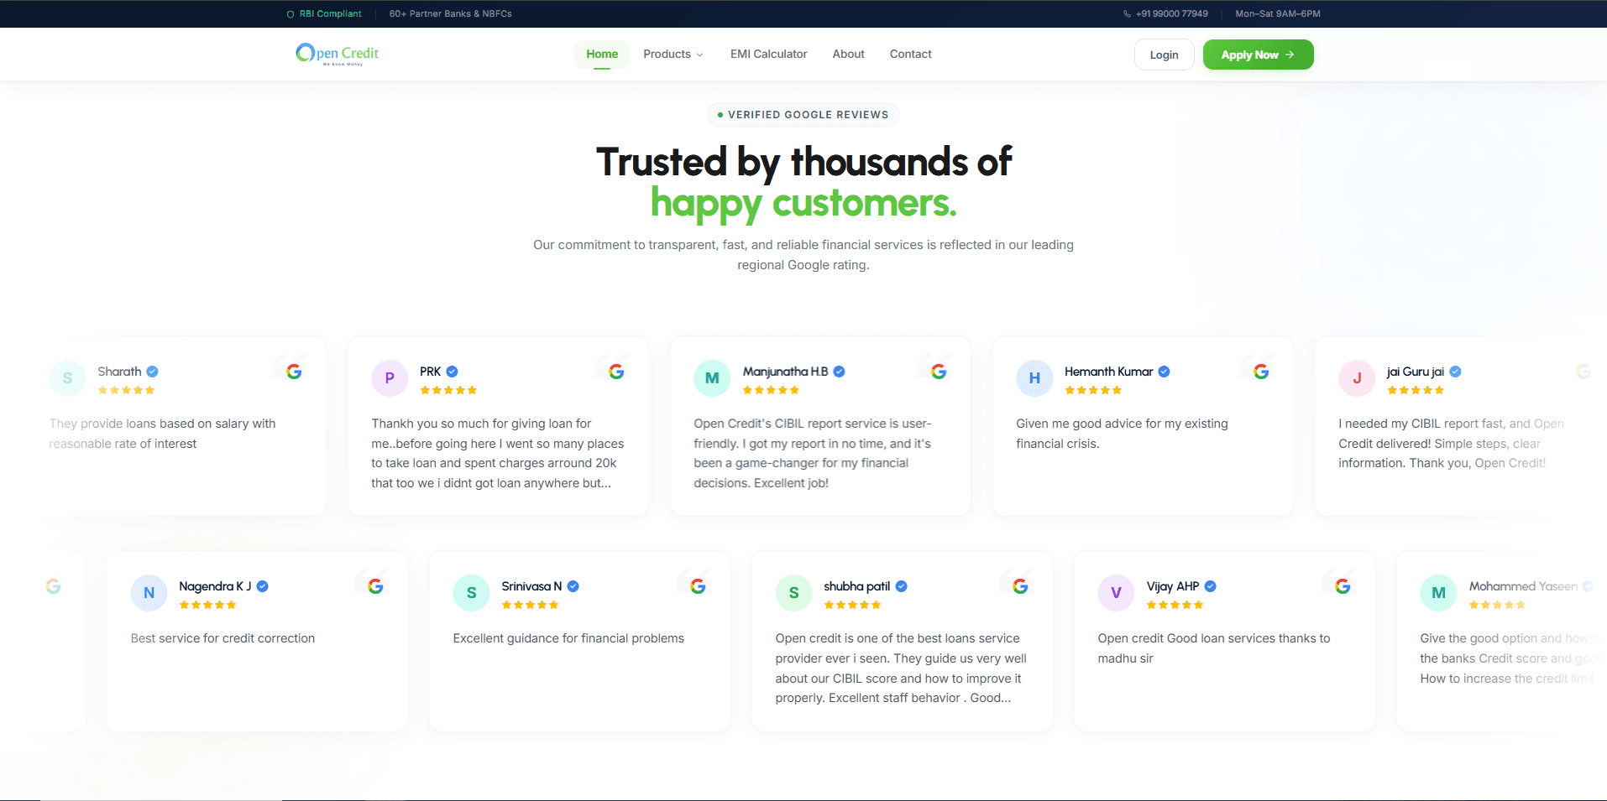Click the N avatar of Nagendra K J

[x=149, y=593]
